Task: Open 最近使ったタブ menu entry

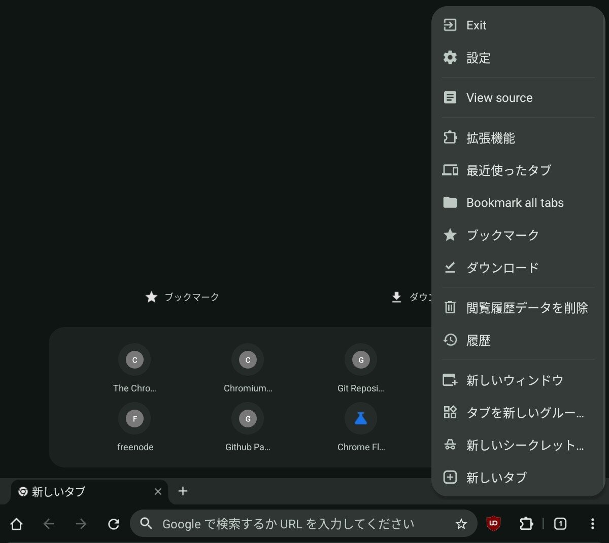Action: coord(518,170)
